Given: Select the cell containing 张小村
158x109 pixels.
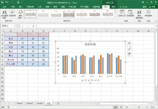Looking at the screenshot, I should click(11, 60).
